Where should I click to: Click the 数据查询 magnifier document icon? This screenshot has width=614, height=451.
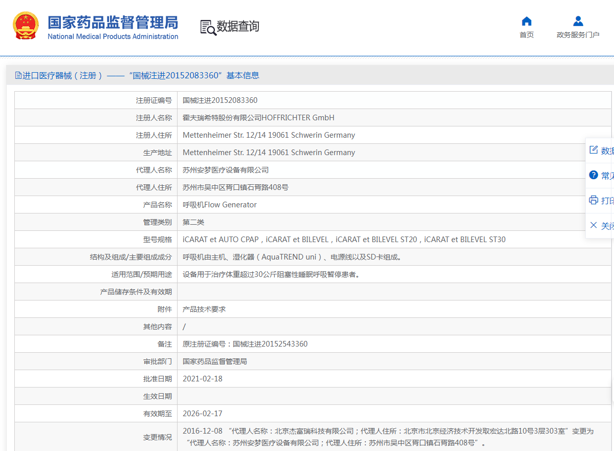click(208, 28)
